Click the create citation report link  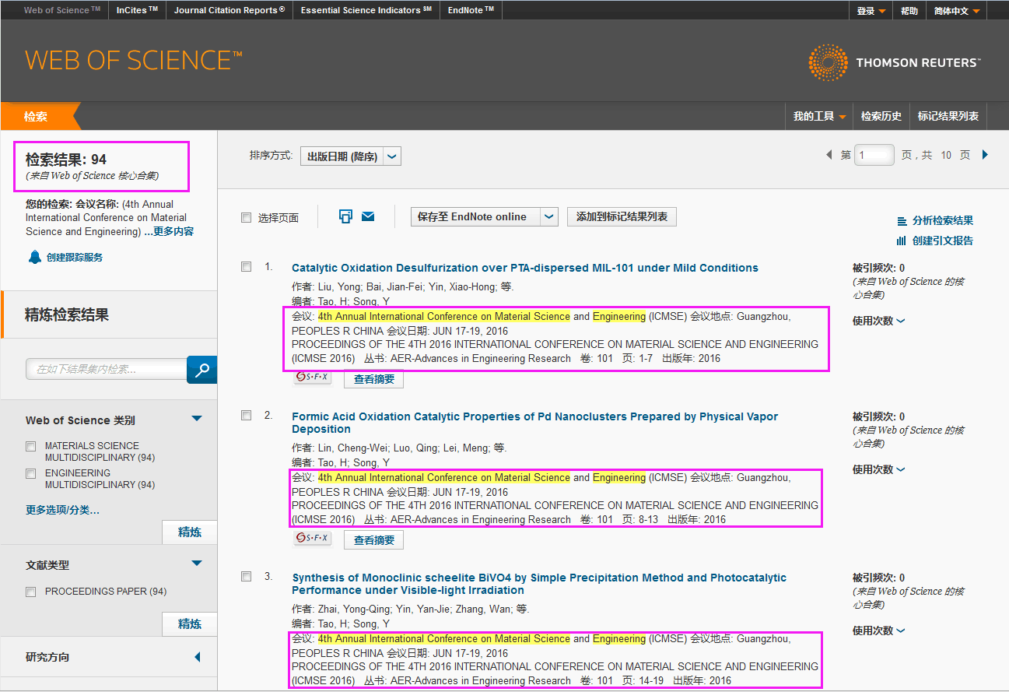coord(943,241)
